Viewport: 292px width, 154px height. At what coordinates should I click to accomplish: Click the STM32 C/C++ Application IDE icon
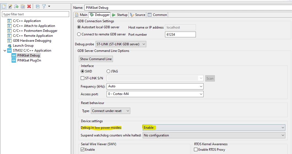(x=9, y=51)
